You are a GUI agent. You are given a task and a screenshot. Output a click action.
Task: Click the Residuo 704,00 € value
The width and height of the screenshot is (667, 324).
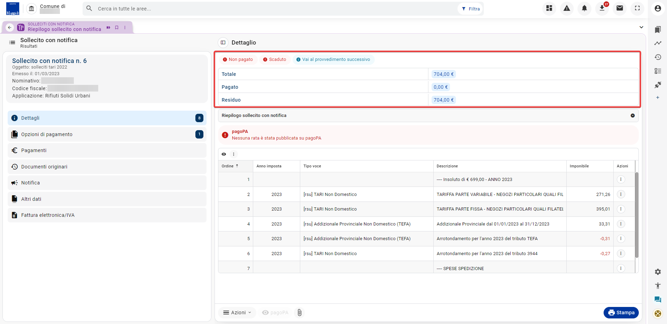443,100
